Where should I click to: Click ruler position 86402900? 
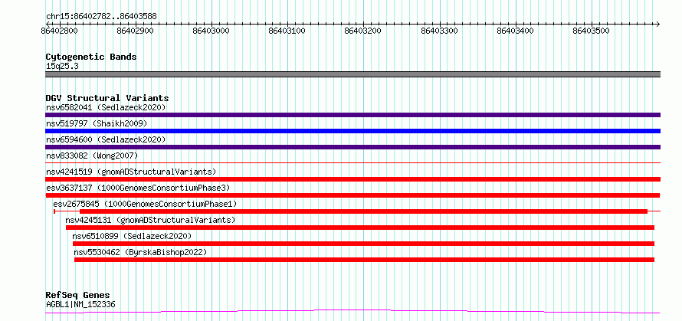click(x=136, y=31)
